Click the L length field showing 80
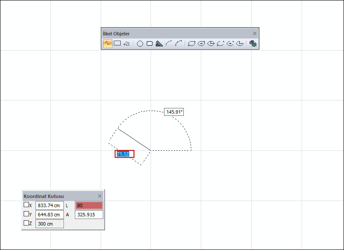Screen dimensions: 344x250 pos(89,205)
